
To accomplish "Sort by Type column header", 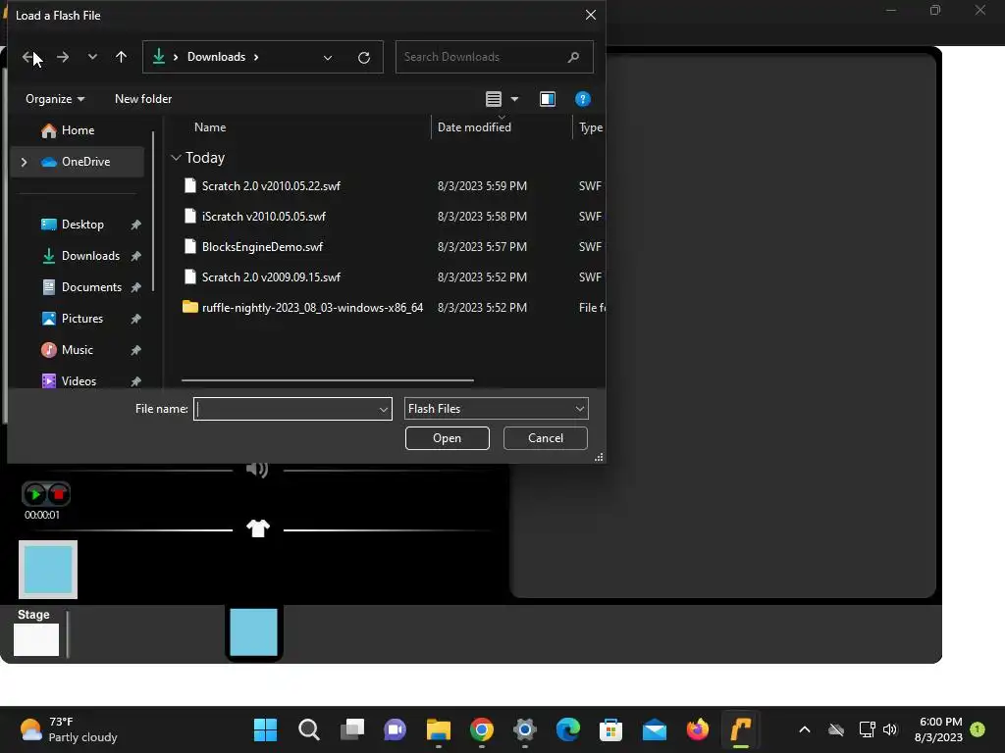I will [590, 127].
